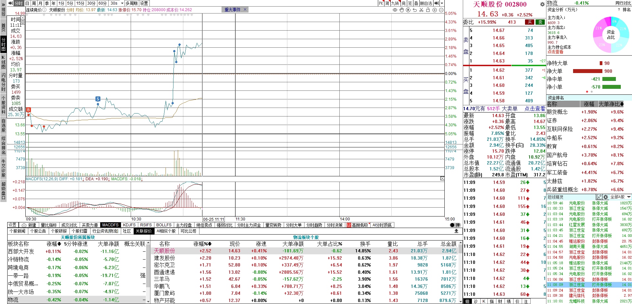Select the 60分 period tab
The width and height of the screenshot is (632, 304).
[x=102, y=3]
